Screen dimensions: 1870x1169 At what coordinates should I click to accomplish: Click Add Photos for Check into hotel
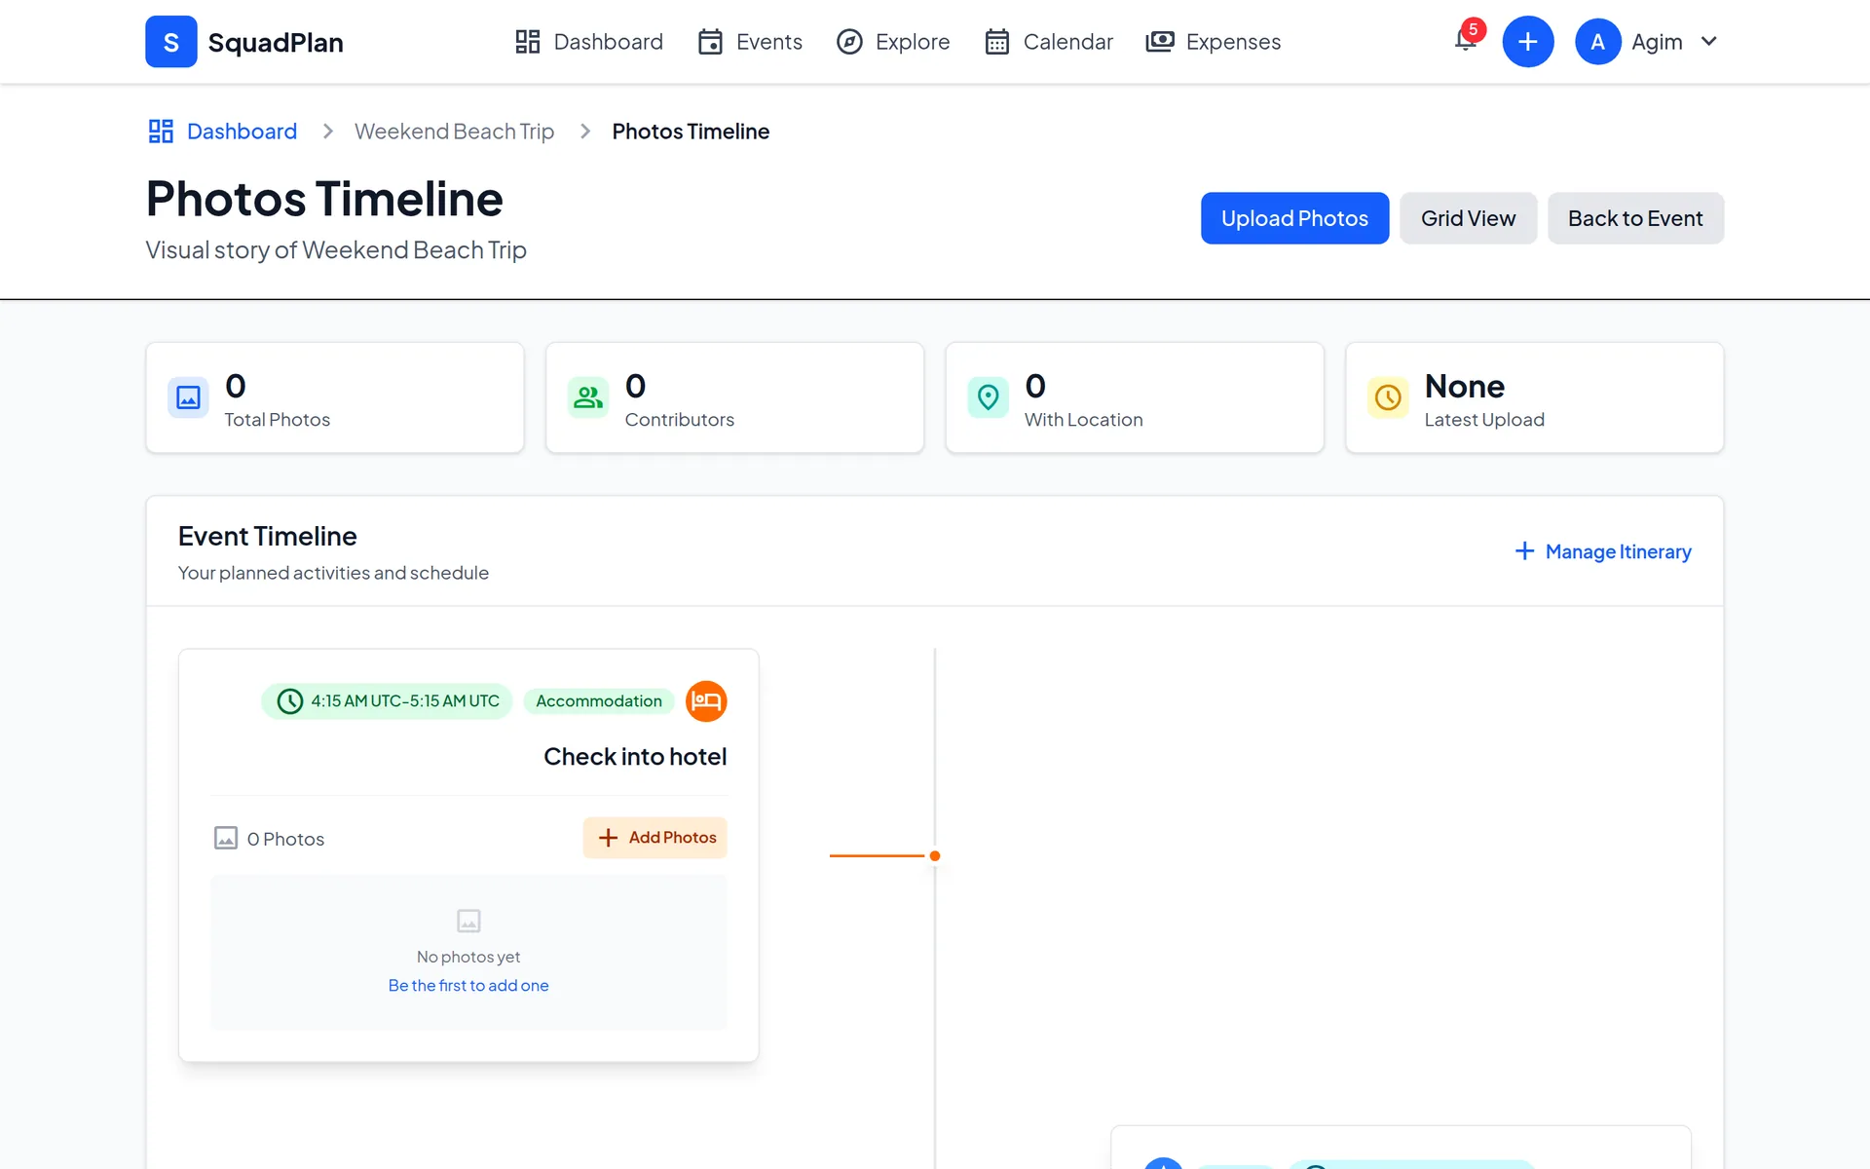point(655,838)
